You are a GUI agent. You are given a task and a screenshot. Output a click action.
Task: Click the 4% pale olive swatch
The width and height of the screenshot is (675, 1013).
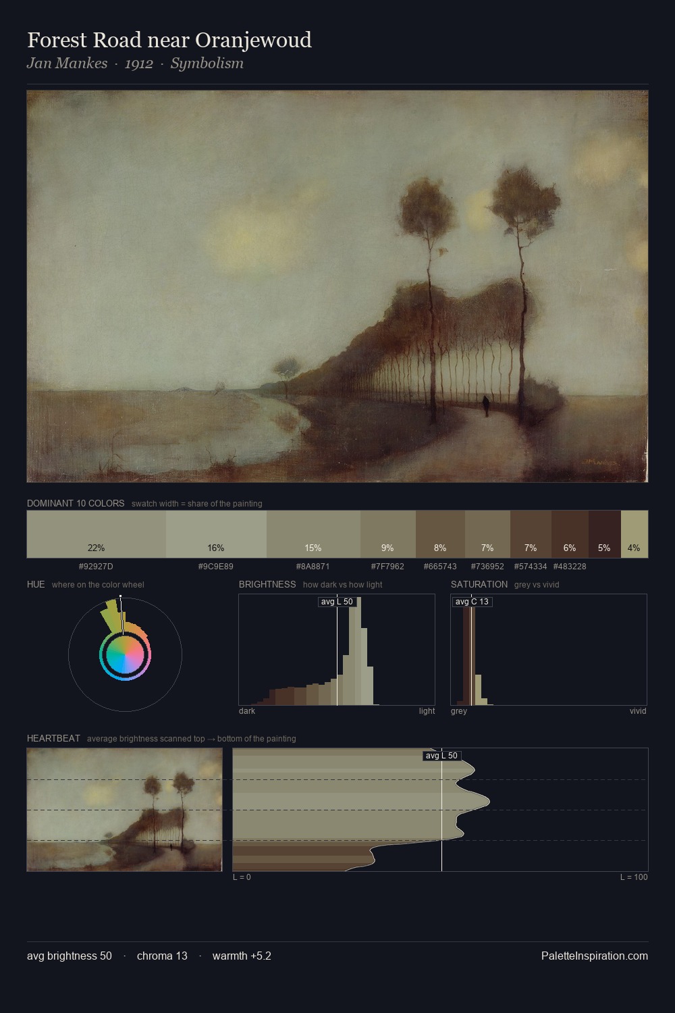tap(634, 534)
